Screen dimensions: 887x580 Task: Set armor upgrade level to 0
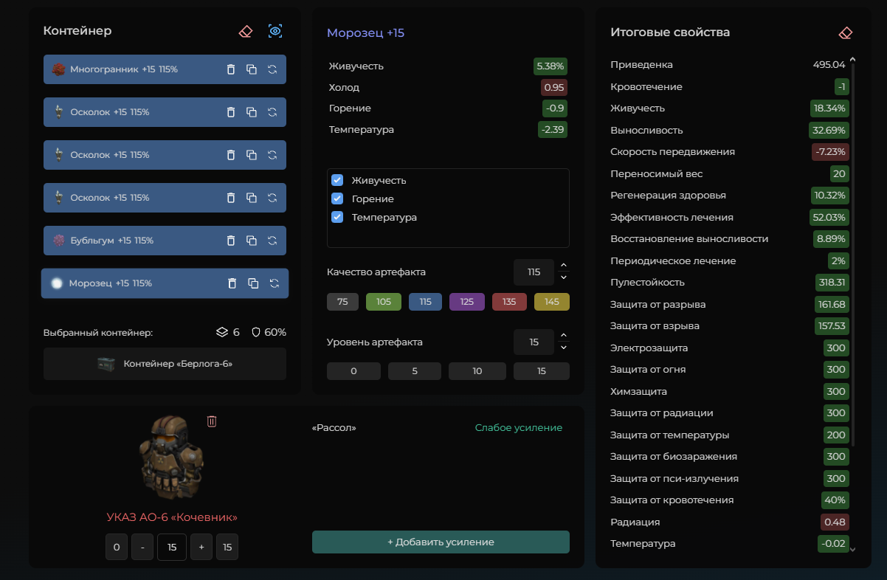point(117,547)
